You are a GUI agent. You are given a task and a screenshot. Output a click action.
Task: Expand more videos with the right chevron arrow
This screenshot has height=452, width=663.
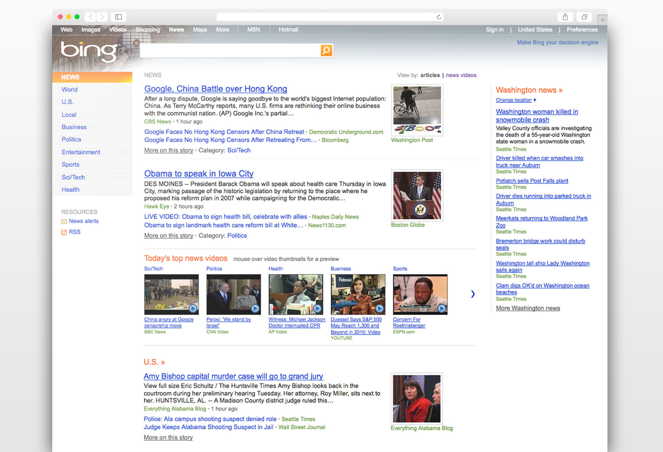pyautogui.click(x=473, y=294)
